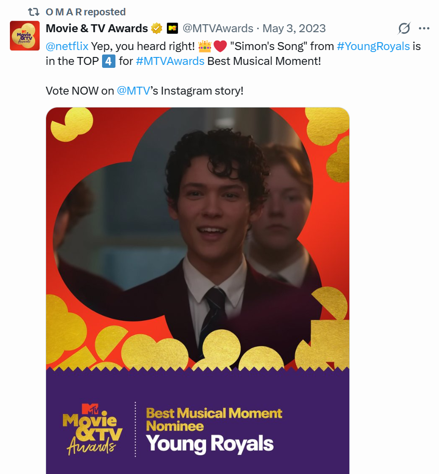439x474 pixels.
Task: Open the @MTVAwards handle
Action: coord(218,28)
